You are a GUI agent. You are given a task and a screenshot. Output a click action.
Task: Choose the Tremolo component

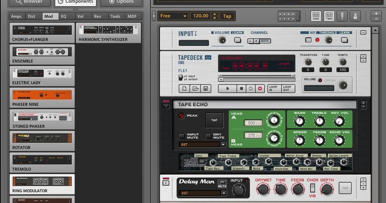[42, 162]
